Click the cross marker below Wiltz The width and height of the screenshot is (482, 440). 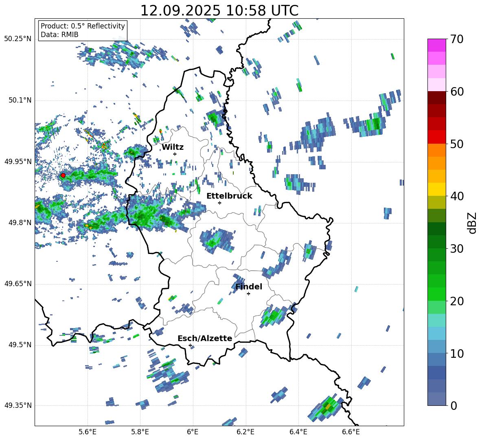[x=175, y=154]
